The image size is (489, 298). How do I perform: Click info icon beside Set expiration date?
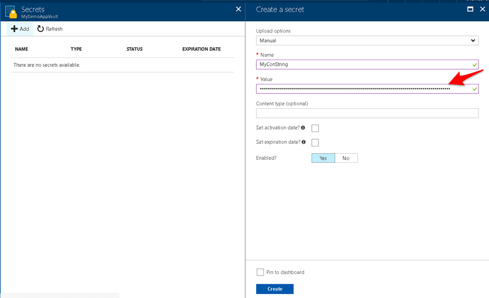pyautogui.click(x=304, y=142)
